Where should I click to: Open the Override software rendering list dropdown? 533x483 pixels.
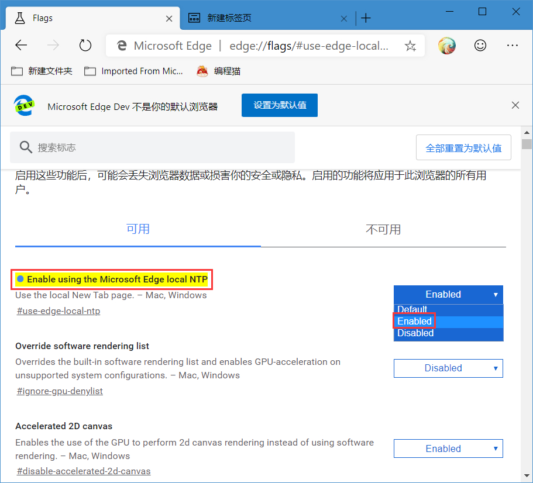click(448, 368)
